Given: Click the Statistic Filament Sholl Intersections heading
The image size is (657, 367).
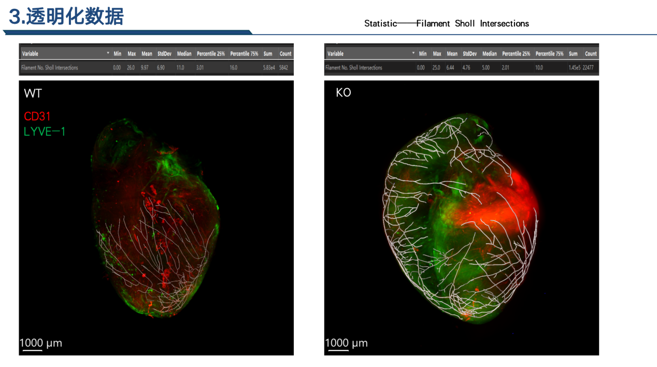Looking at the screenshot, I should (x=446, y=23).
